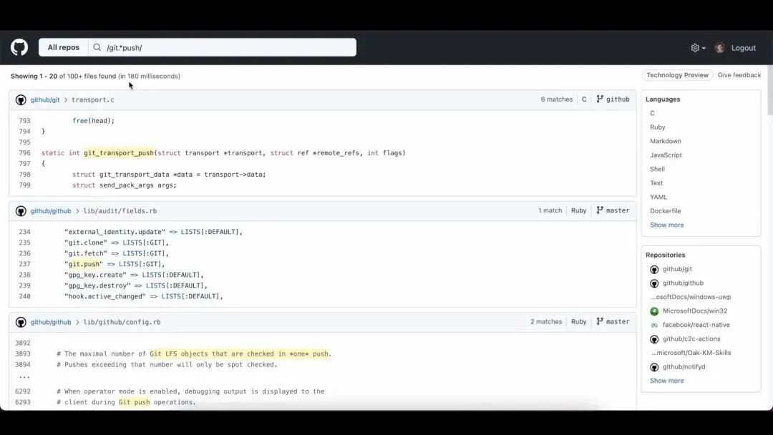Image resolution: width=773 pixels, height=435 pixels.
Task: Click avatar icon beside lib/github/config.rb
Action: [21, 323]
